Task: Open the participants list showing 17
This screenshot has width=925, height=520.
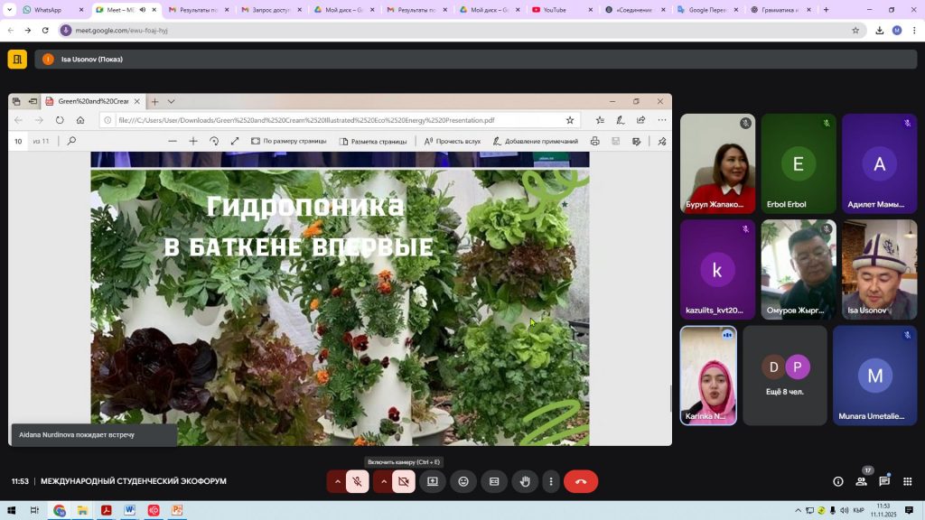Action: tap(861, 481)
